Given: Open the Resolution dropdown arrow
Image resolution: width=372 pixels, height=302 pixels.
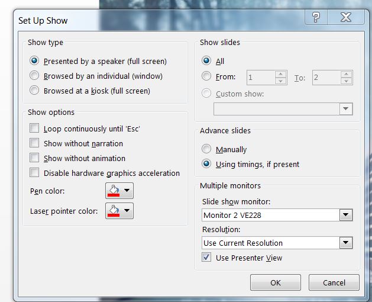Looking at the screenshot, I should click(345, 243).
